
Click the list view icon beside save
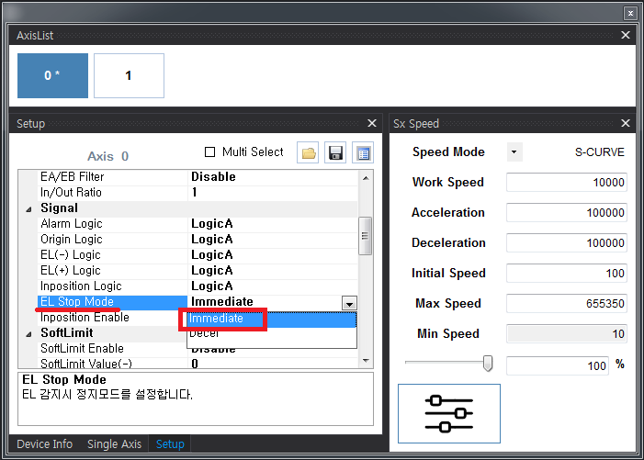click(363, 153)
